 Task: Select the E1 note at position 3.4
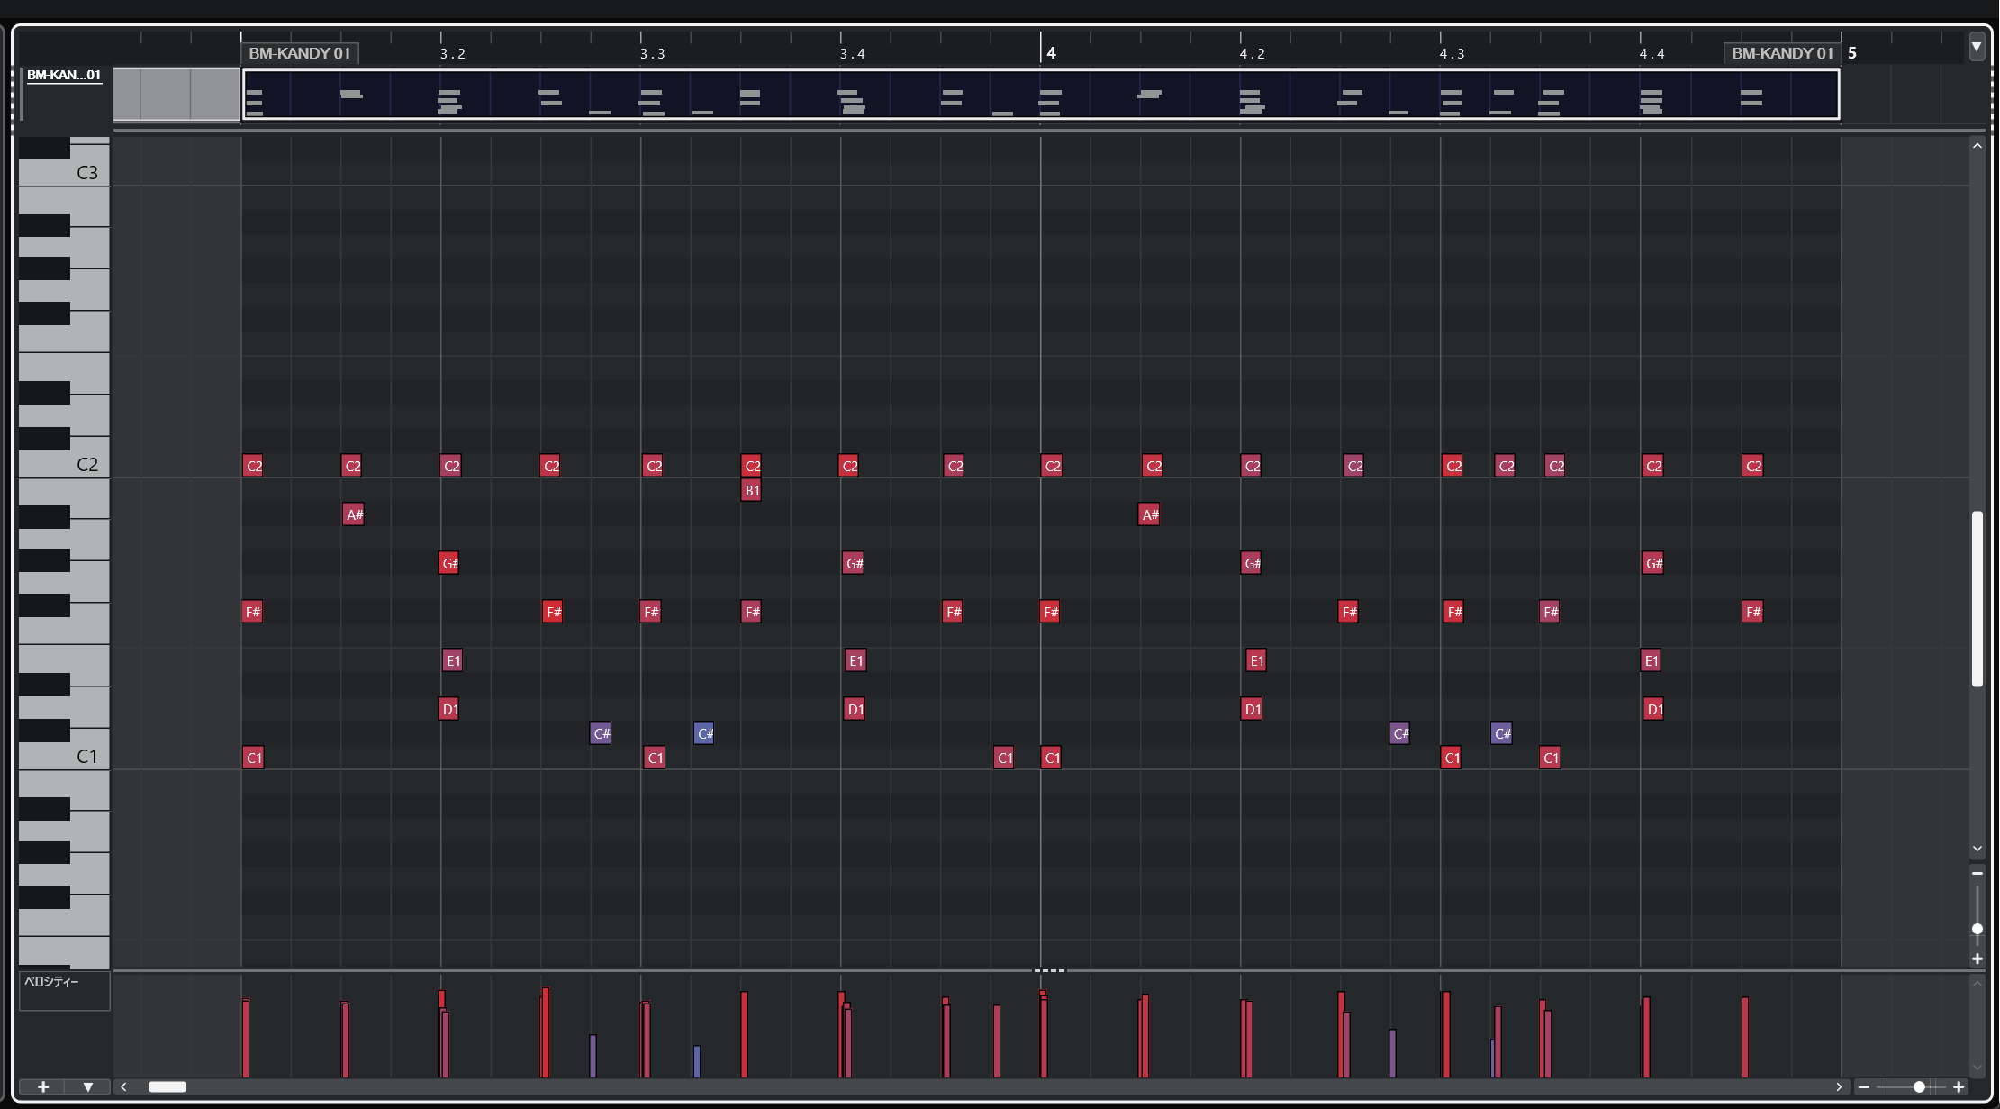tap(855, 660)
